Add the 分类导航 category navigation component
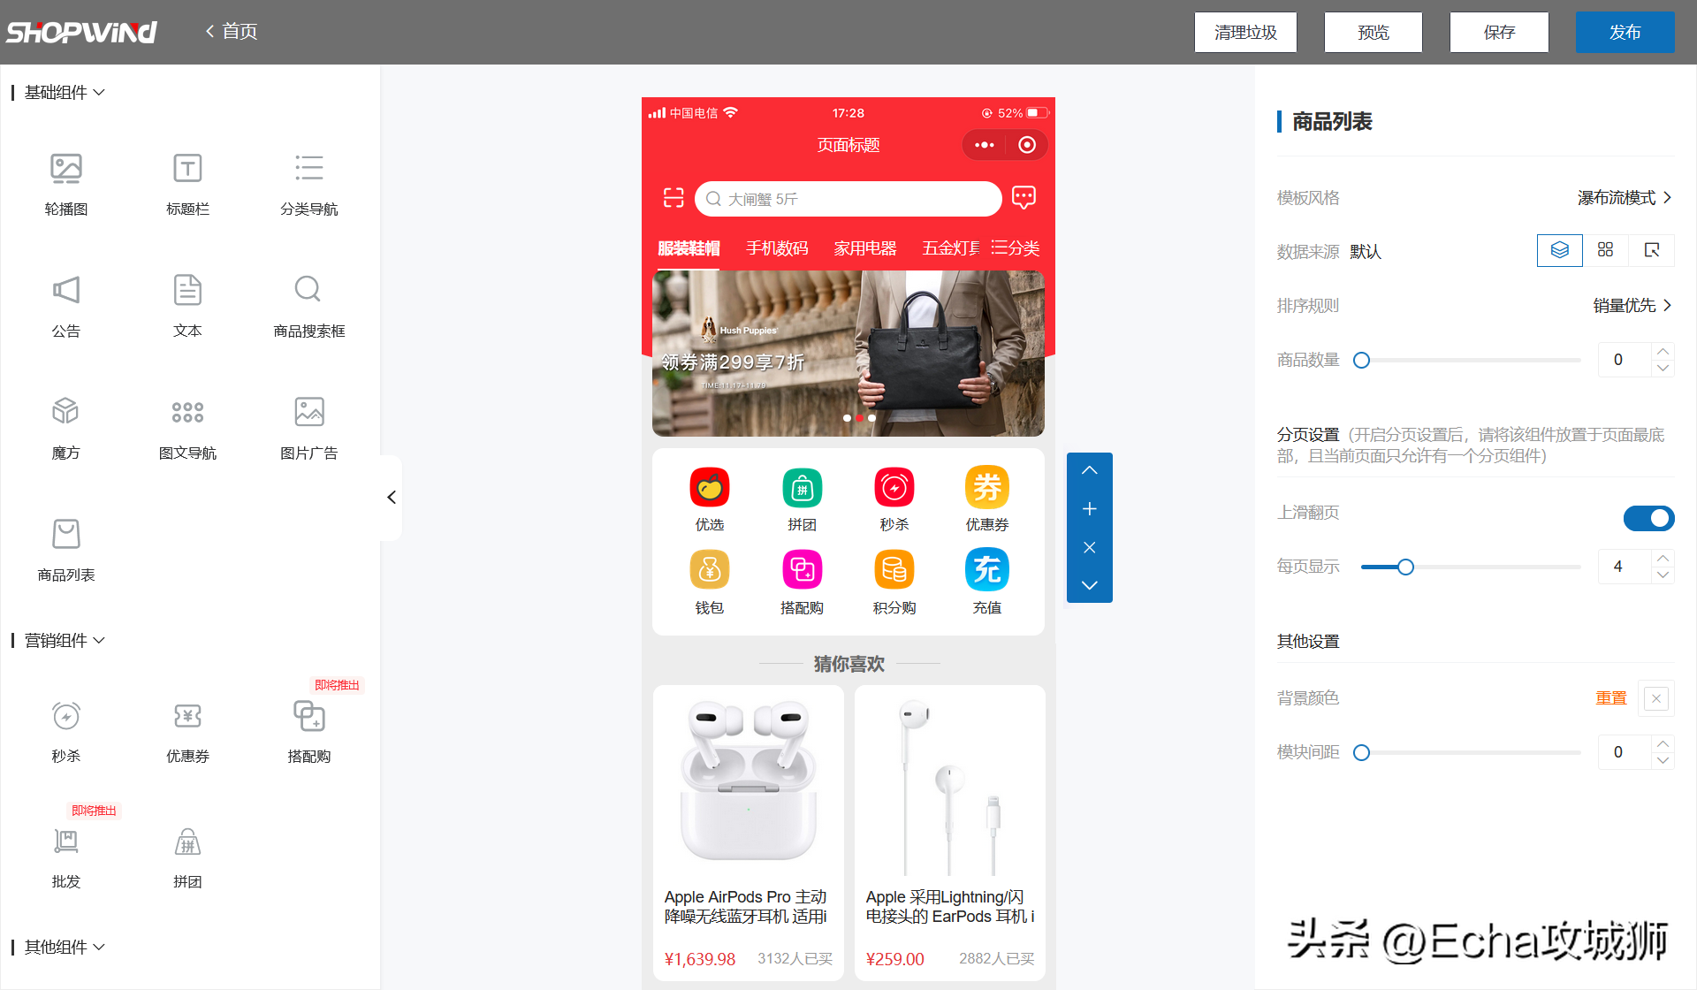This screenshot has height=990, width=1697. (x=308, y=184)
